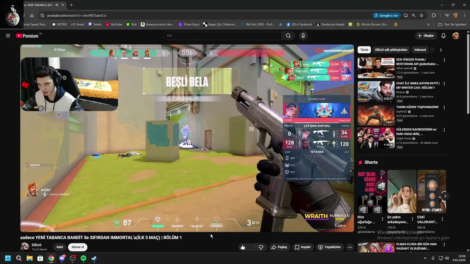
Task: Open CHAT İLE SIMULASYON KEYFİ video thumbnail
Action: tap(376, 92)
